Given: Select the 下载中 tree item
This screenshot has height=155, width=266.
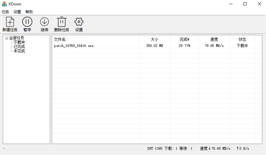Looking at the screenshot, I should 19,42.
